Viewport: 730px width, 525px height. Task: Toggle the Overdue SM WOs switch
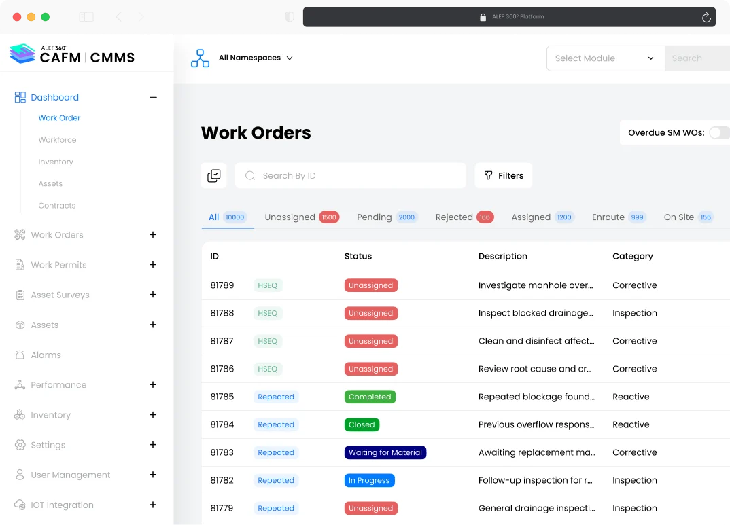tap(719, 132)
